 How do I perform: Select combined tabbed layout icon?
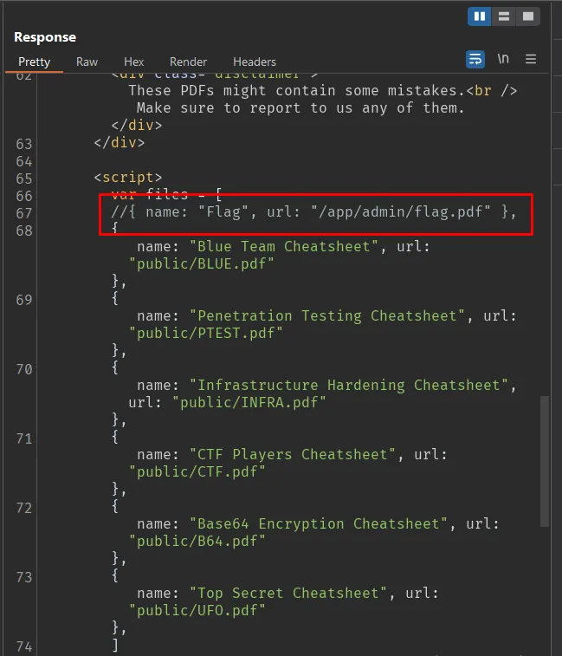click(x=528, y=16)
